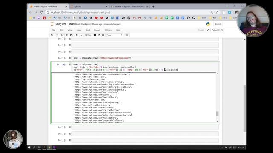Image resolution: width=273 pixels, height=153 pixels.
Task: Open the View menu
Action: tap(70, 30)
